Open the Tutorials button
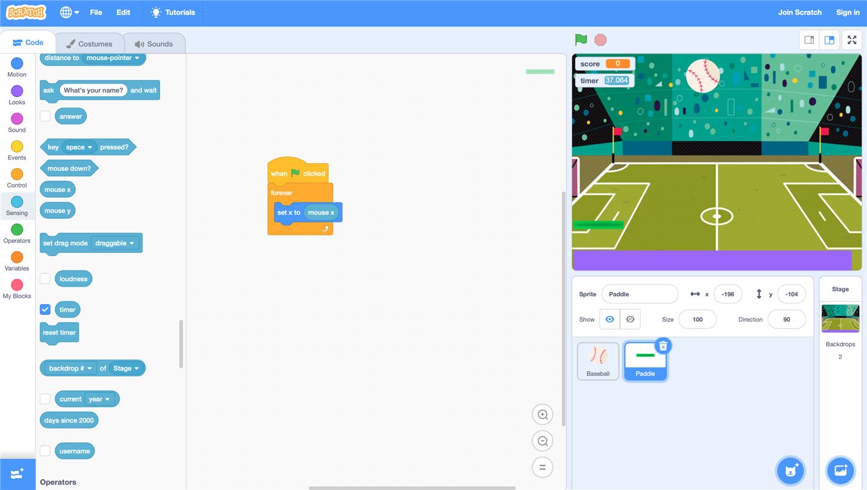The image size is (867, 490). click(173, 13)
